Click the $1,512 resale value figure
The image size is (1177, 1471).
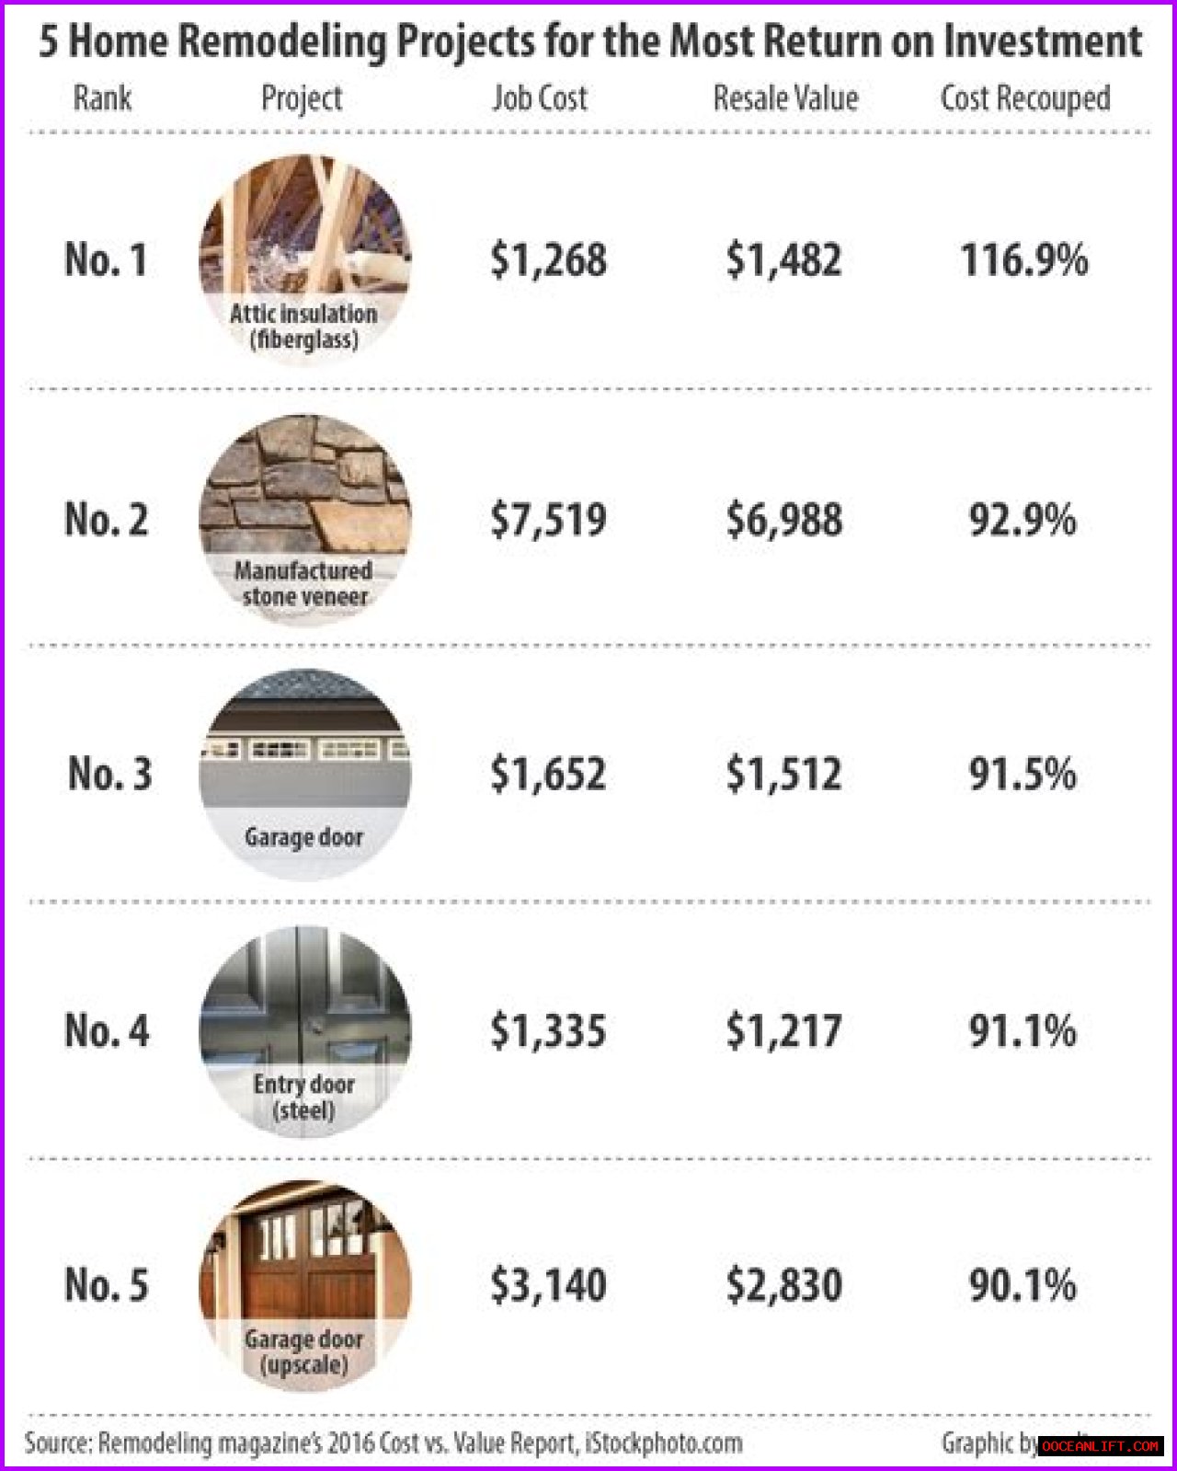point(783,775)
